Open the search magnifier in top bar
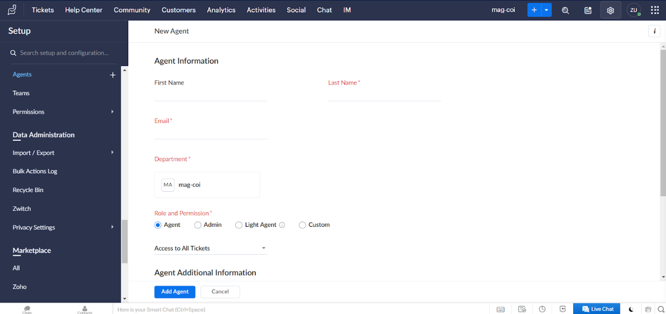The image size is (666, 314). pos(565,10)
